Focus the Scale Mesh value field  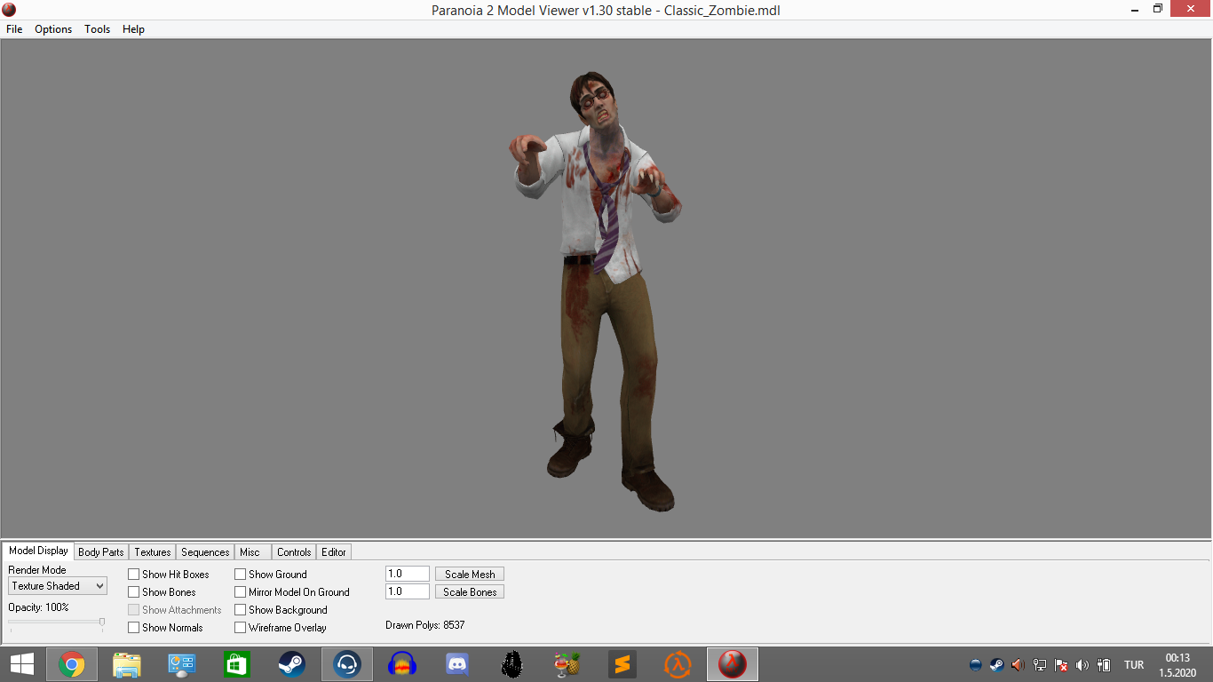(408, 575)
